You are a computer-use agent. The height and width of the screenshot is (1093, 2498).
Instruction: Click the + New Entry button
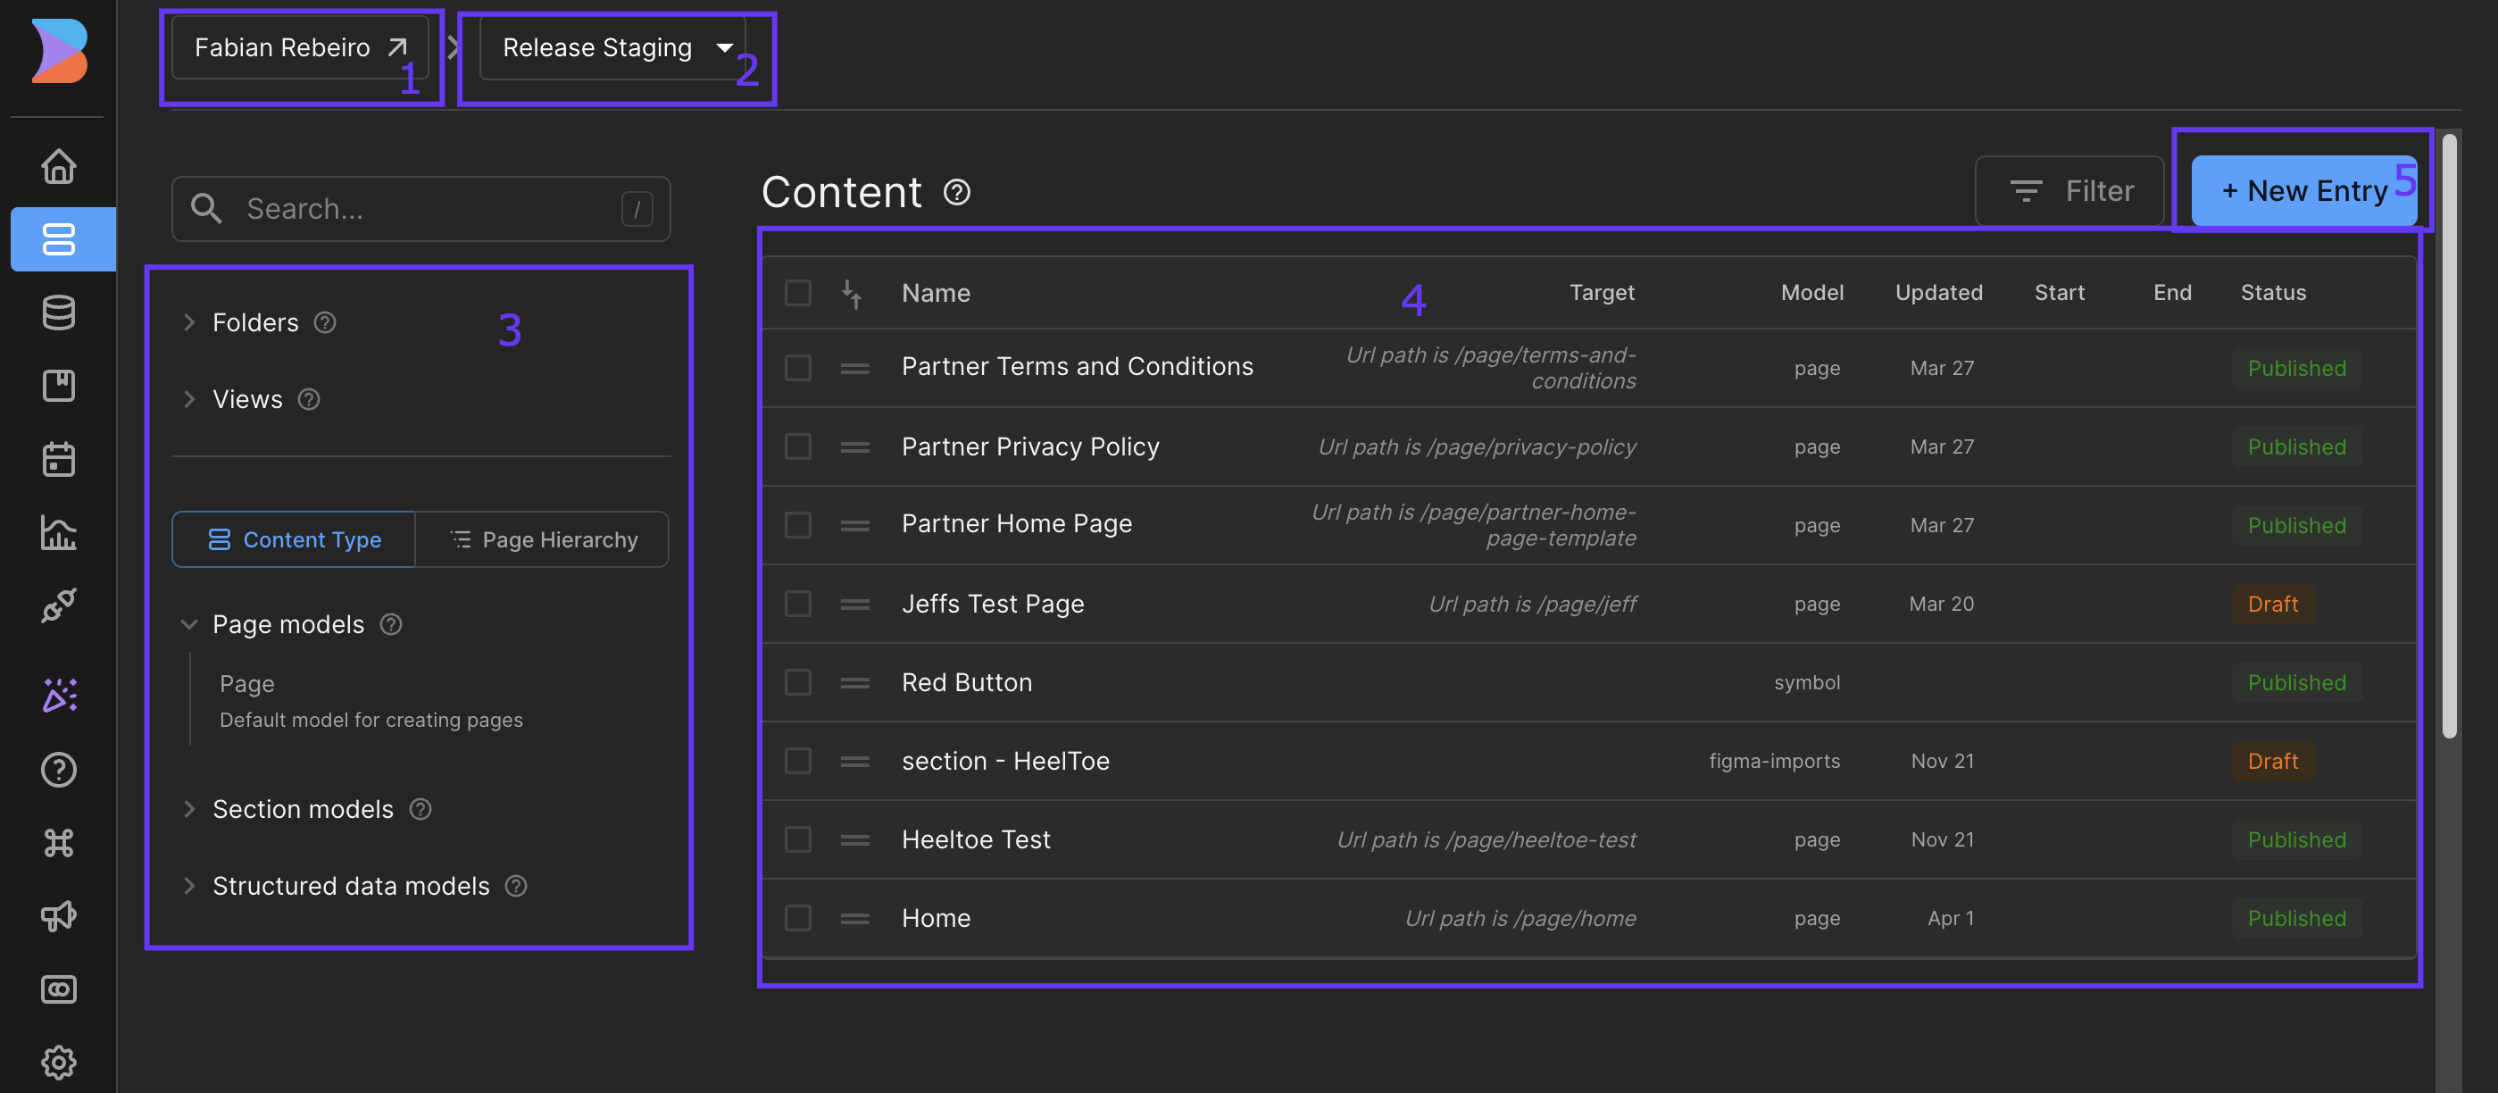click(x=2304, y=191)
